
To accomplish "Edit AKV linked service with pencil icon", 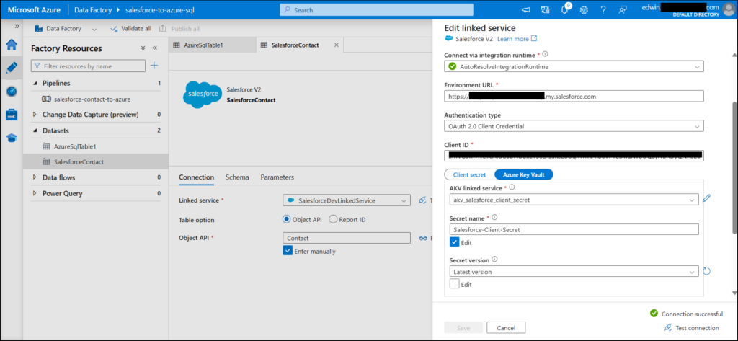I will [706, 199].
